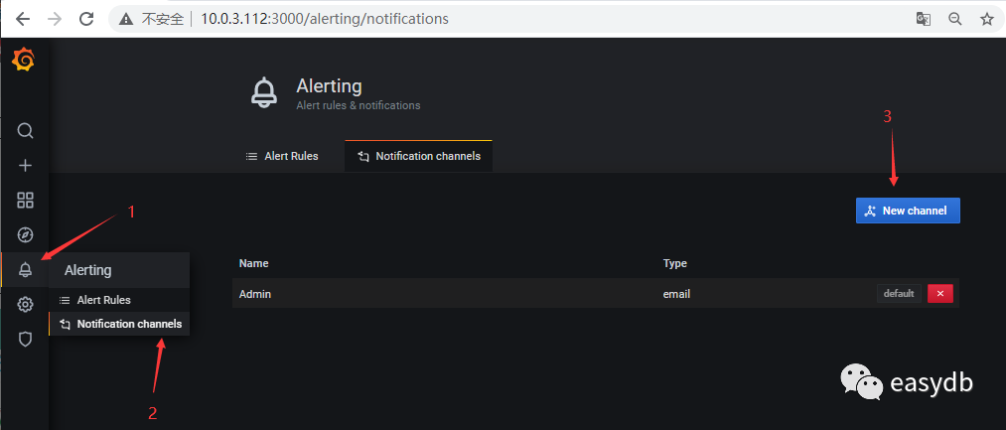Select the Alerting bell icon in sidebar

point(25,269)
